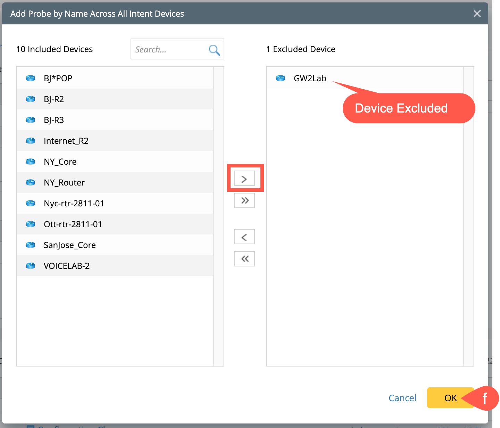Select NY_Core device entry
This screenshot has height=428, width=500.
point(60,162)
